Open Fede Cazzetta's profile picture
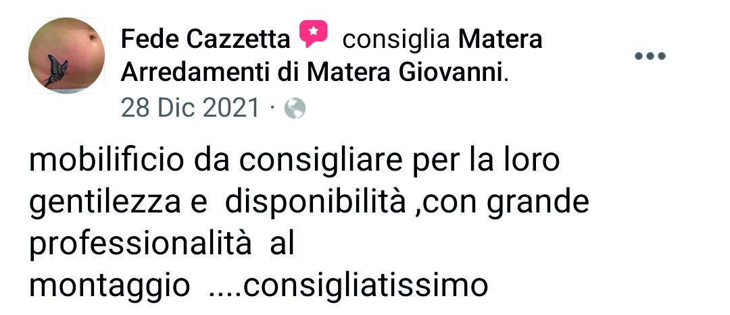Image resolution: width=730 pixels, height=315 pixels. 66,55
